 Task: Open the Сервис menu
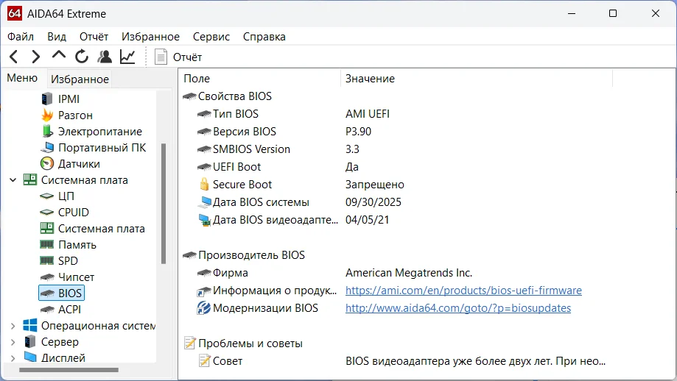coord(211,37)
